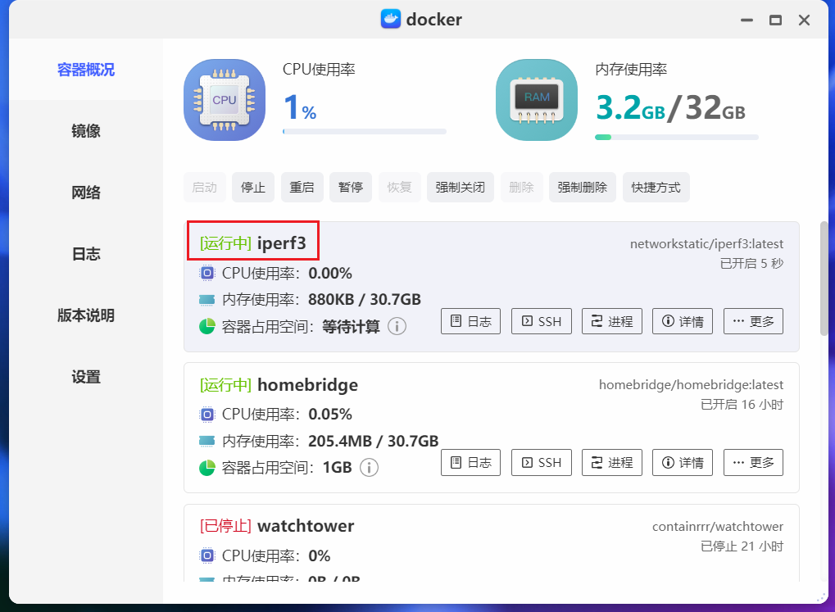Image resolution: width=835 pixels, height=612 pixels.
Task: Click the CPU usage progress bar
Action: click(x=365, y=132)
